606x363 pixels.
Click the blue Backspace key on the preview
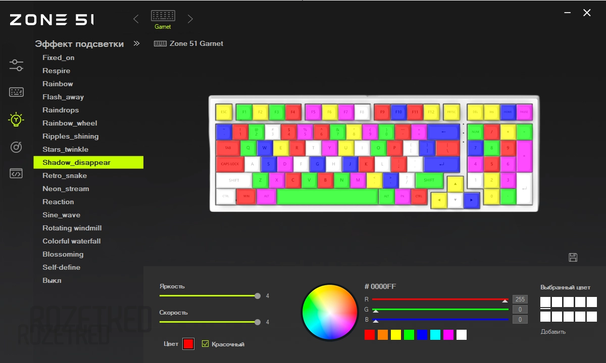pyautogui.click(x=443, y=132)
